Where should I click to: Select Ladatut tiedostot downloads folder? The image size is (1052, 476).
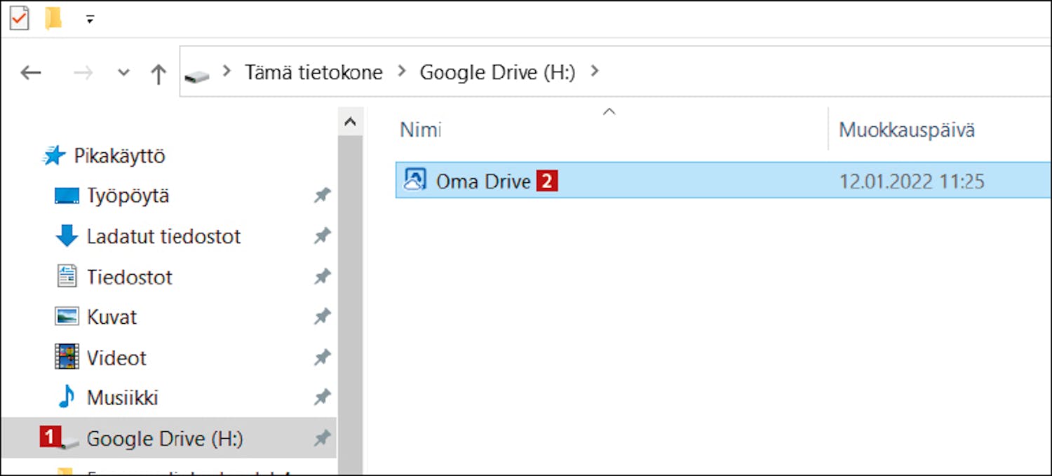coord(163,236)
